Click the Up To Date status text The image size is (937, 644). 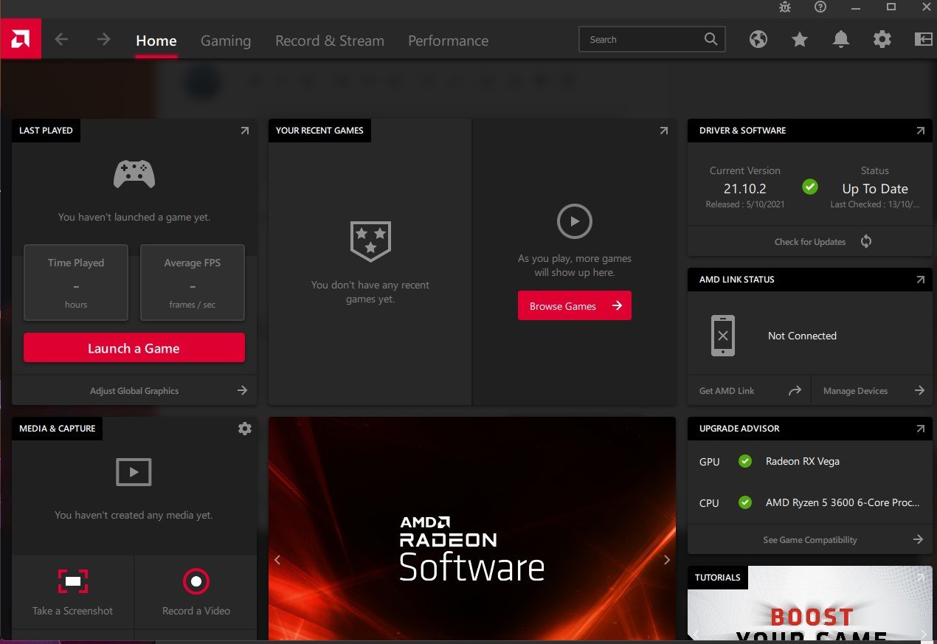(875, 189)
